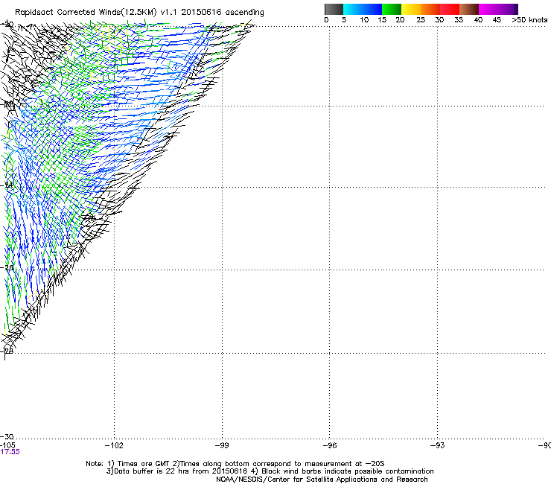Screen dimensions: 551x484
Task: Click the date '20150616' in the title
Action: coord(201,13)
